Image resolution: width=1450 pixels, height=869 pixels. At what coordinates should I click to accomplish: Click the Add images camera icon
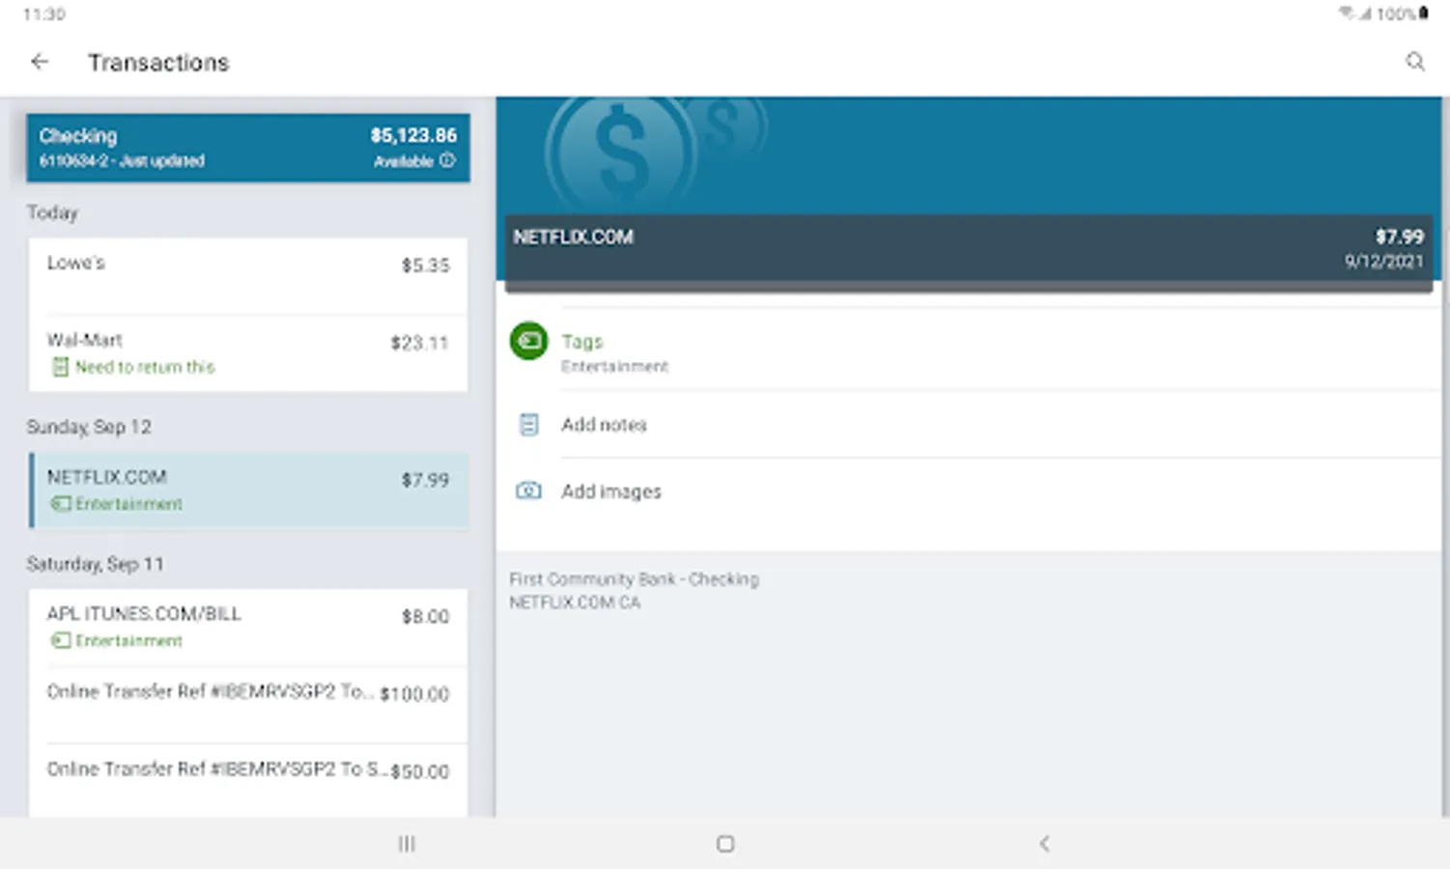click(x=528, y=491)
